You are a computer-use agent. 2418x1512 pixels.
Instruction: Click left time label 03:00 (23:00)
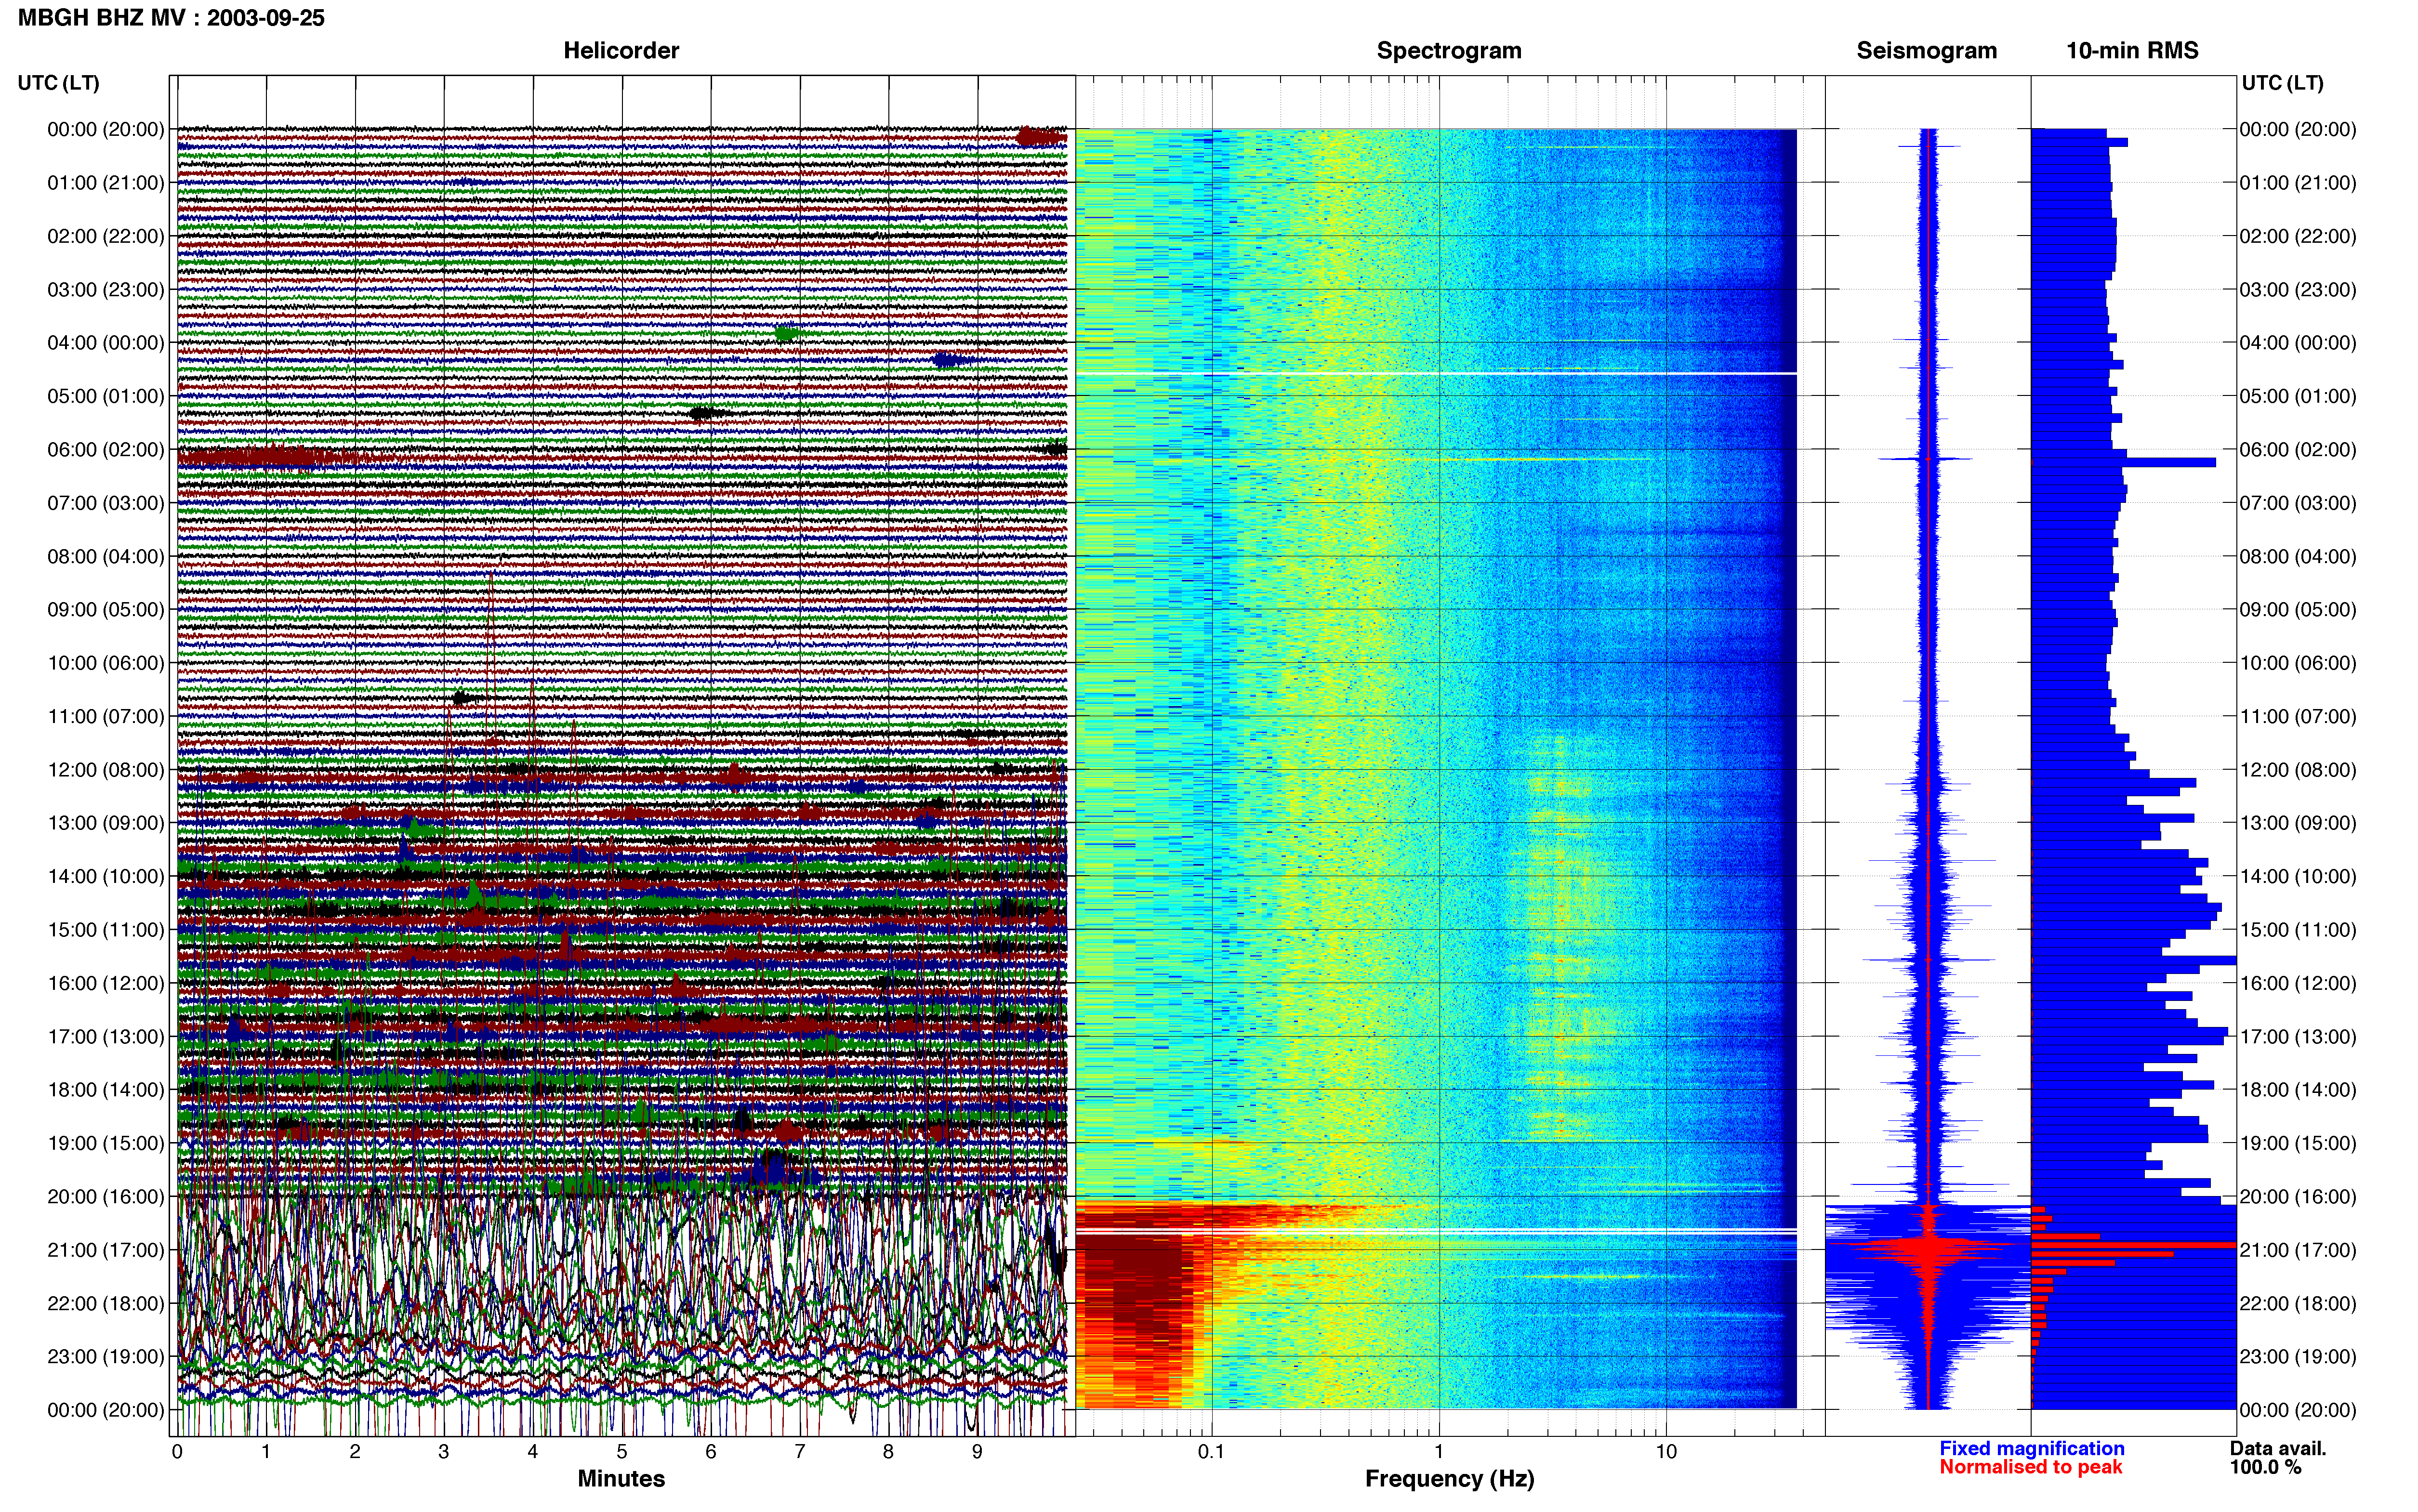click(x=106, y=290)
